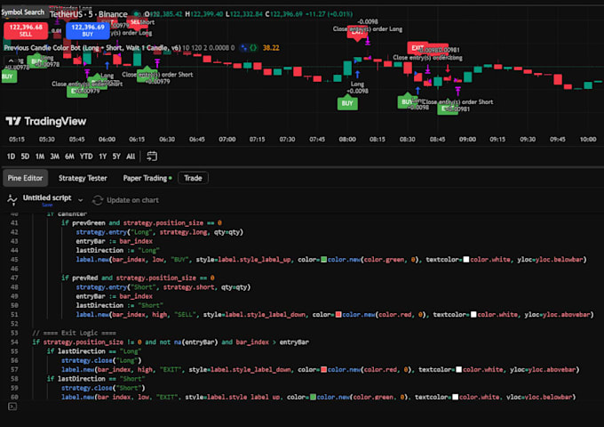Screen dimensions: 604x427
Task: Click the blue BUY 122,396.69 button
Action: point(88,30)
